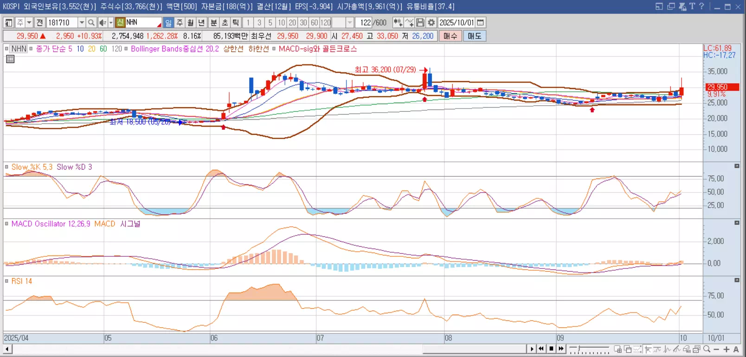This screenshot has width=746, height=357.
Task: Select second (초) chart period
Action: [x=225, y=22]
